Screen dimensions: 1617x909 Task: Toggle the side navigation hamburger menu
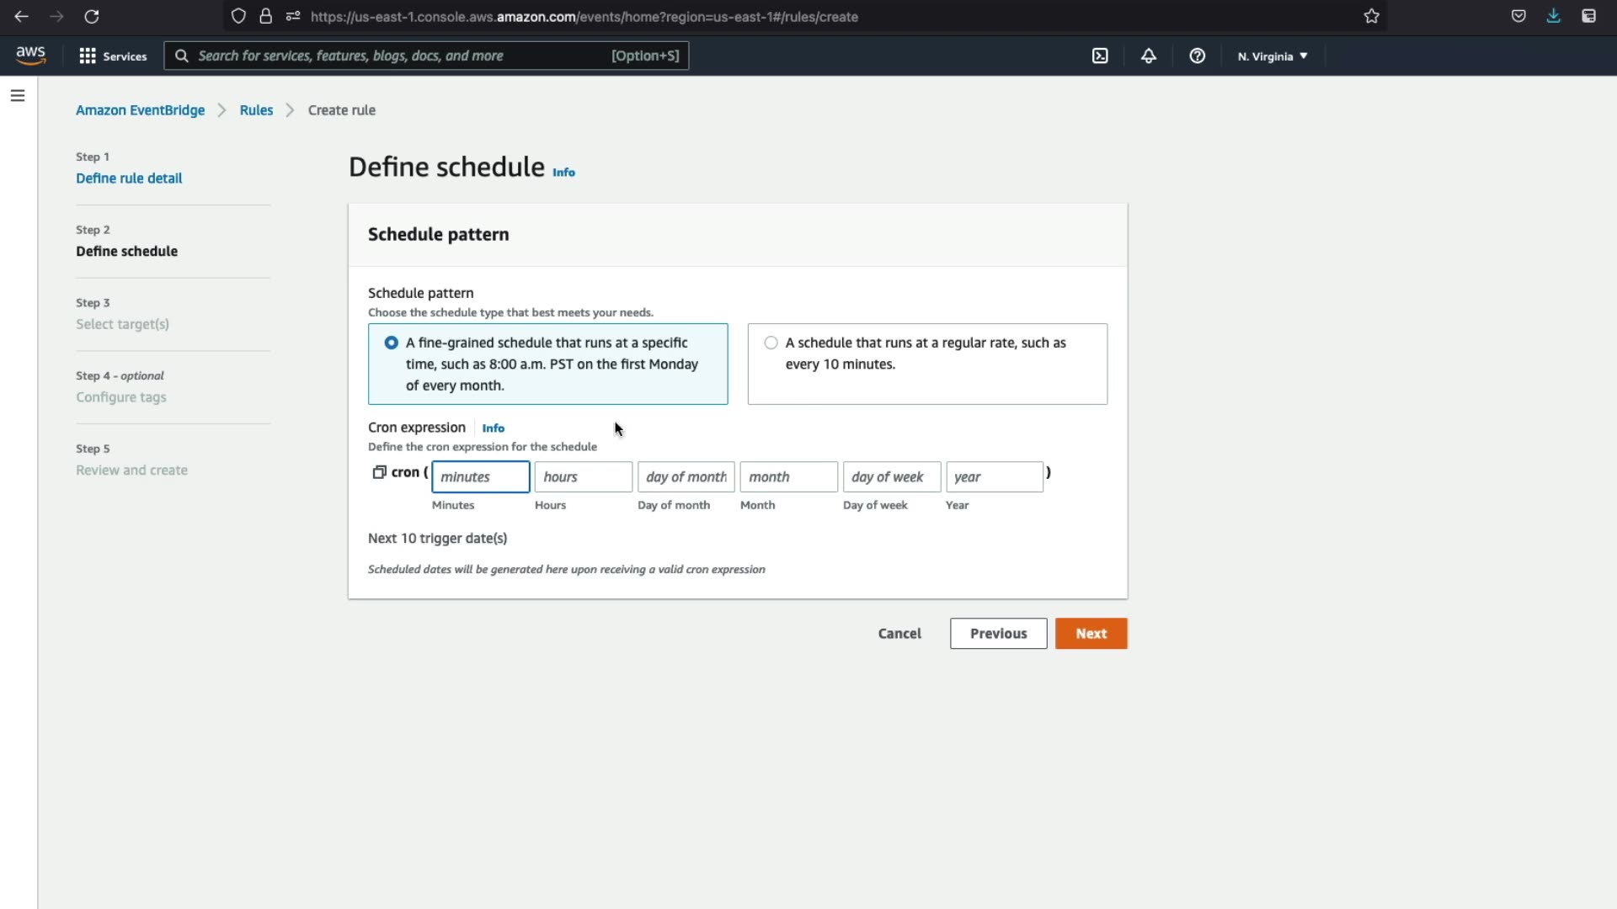[x=18, y=96]
